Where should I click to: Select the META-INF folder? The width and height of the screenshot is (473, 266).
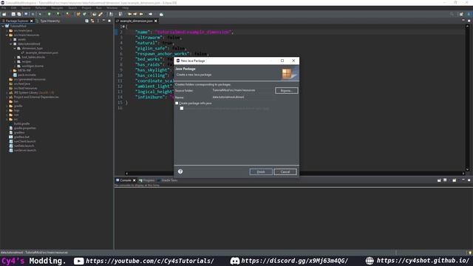point(24,71)
